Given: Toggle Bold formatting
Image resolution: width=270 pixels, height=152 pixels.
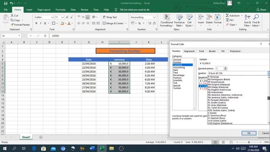Looking at the screenshot, I should tap(36, 23).
